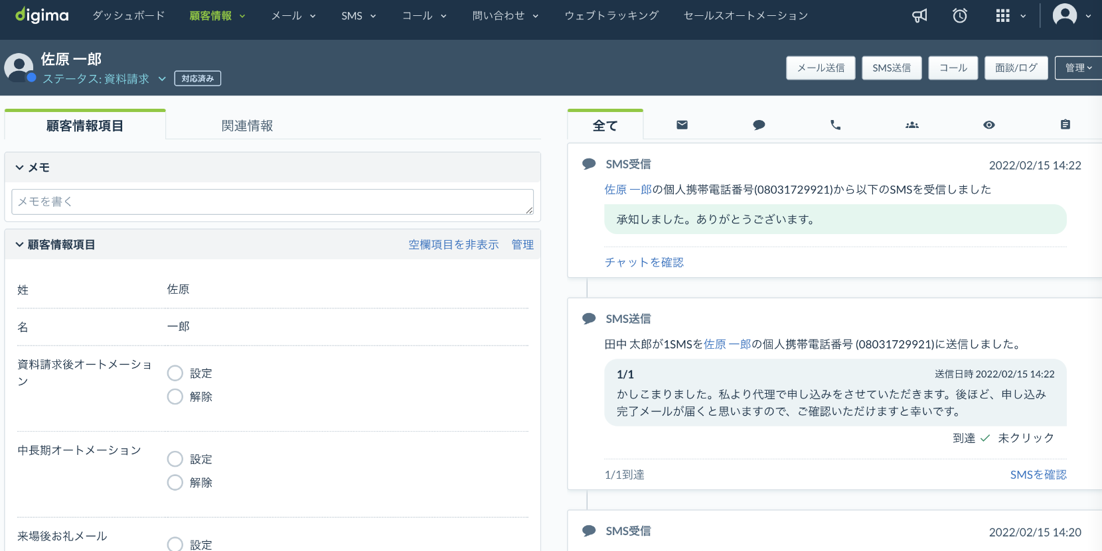Click the 姓 value 佐原
This screenshot has height=551, width=1102.
click(178, 289)
